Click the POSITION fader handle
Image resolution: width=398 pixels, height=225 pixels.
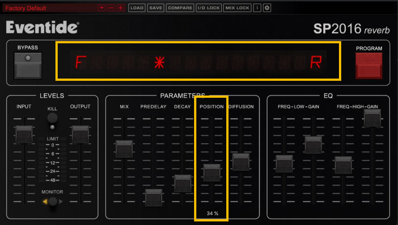click(212, 173)
